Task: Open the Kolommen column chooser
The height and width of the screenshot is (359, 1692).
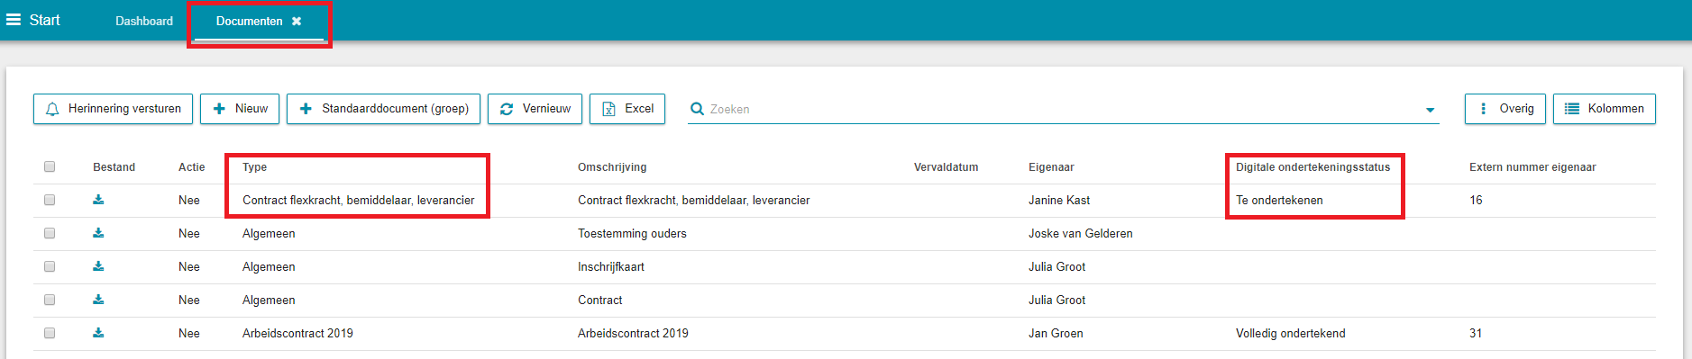Action: (1605, 109)
